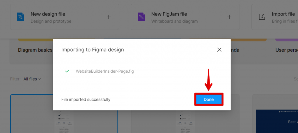
Task: Select the Diagram basics template
Action: coord(35,50)
